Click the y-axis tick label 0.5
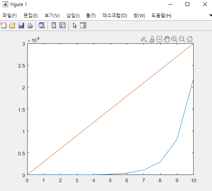 coord(21,153)
